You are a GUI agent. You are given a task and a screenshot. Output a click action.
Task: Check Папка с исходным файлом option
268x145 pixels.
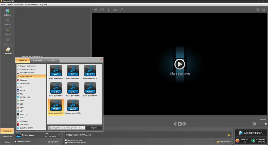(x=66, y=143)
